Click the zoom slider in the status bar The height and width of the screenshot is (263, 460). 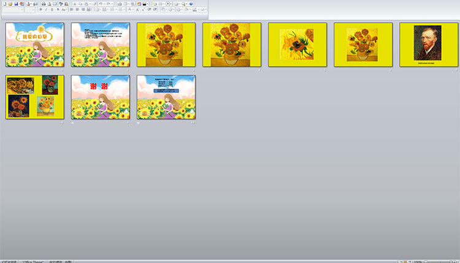tap(440, 262)
